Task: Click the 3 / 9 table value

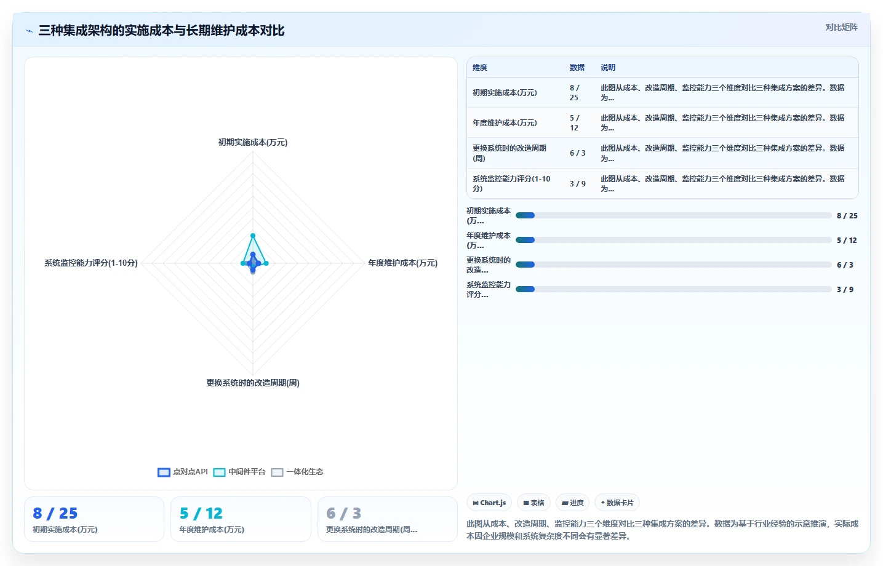Action: point(578,184)
